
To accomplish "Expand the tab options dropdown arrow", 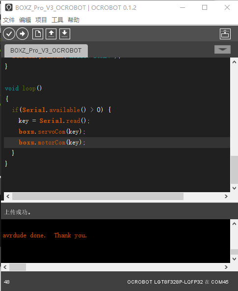I will point(222,49).
